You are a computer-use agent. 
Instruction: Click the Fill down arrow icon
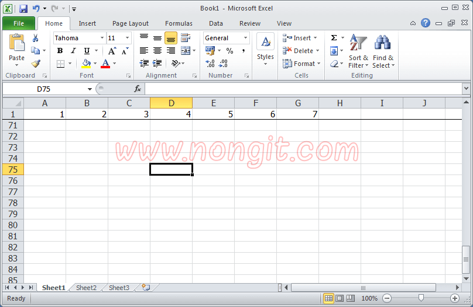(334, 51)
